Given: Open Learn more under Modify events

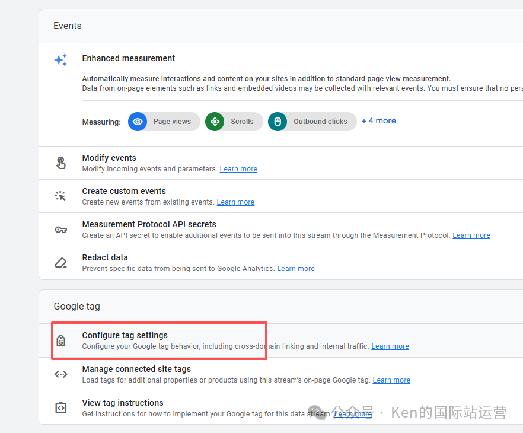Looking at the screenshot, I should point(238,169).
